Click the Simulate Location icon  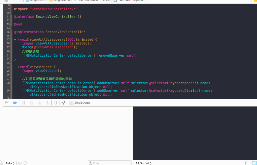pos(64,103)
